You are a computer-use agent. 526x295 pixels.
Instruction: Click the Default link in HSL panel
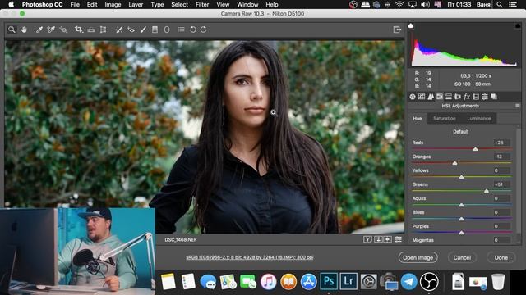click(460, 132)
